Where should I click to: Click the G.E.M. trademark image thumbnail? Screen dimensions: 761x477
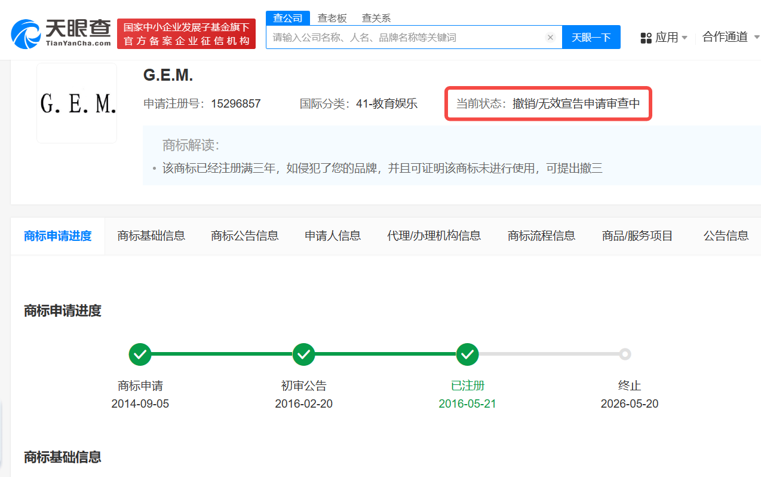click(x=76, y=103)
